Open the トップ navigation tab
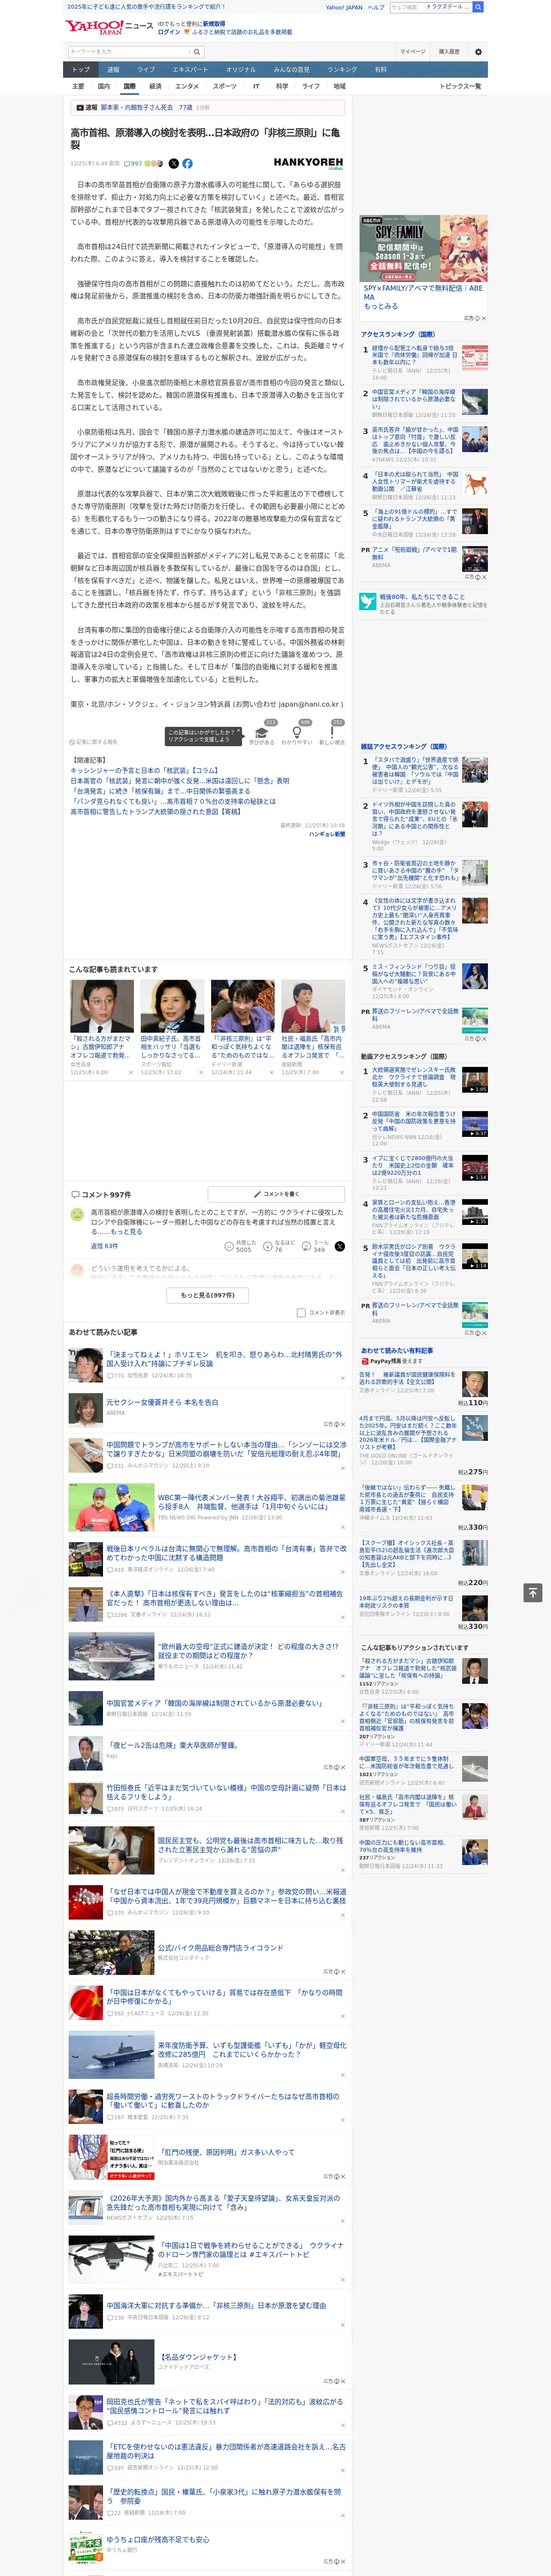 [x=81, y=69]
